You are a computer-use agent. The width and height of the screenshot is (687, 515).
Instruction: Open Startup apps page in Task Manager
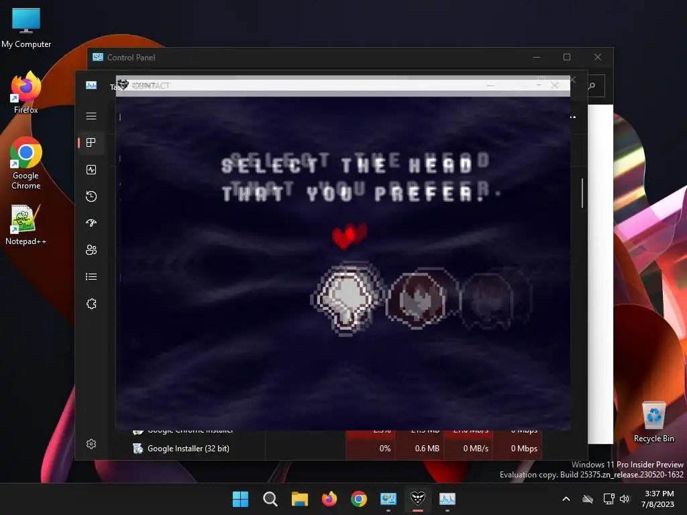[x=91, y=223]
